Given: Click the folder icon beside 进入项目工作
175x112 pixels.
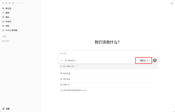Looking at the screenshot, I should [x=61, y=66].
